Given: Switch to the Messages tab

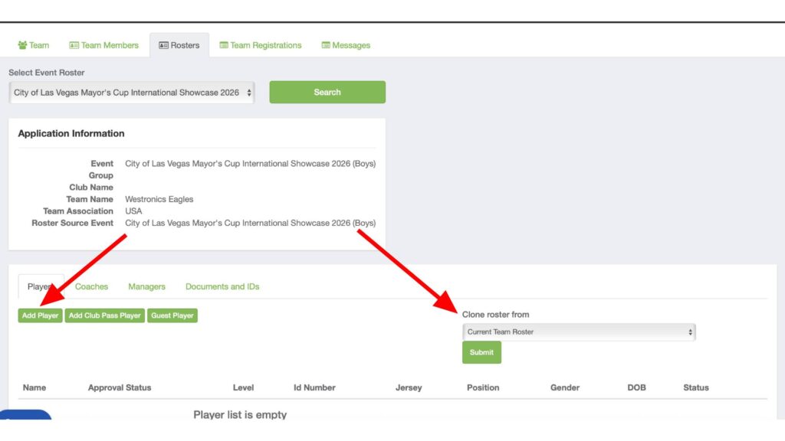Looking at the screenshot, I should 351,45.
